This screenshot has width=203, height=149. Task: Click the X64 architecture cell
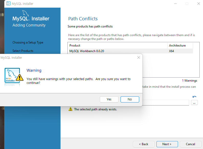171,51
